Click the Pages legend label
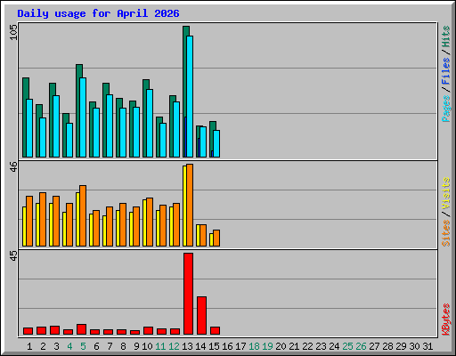 (x=446, y=109)
